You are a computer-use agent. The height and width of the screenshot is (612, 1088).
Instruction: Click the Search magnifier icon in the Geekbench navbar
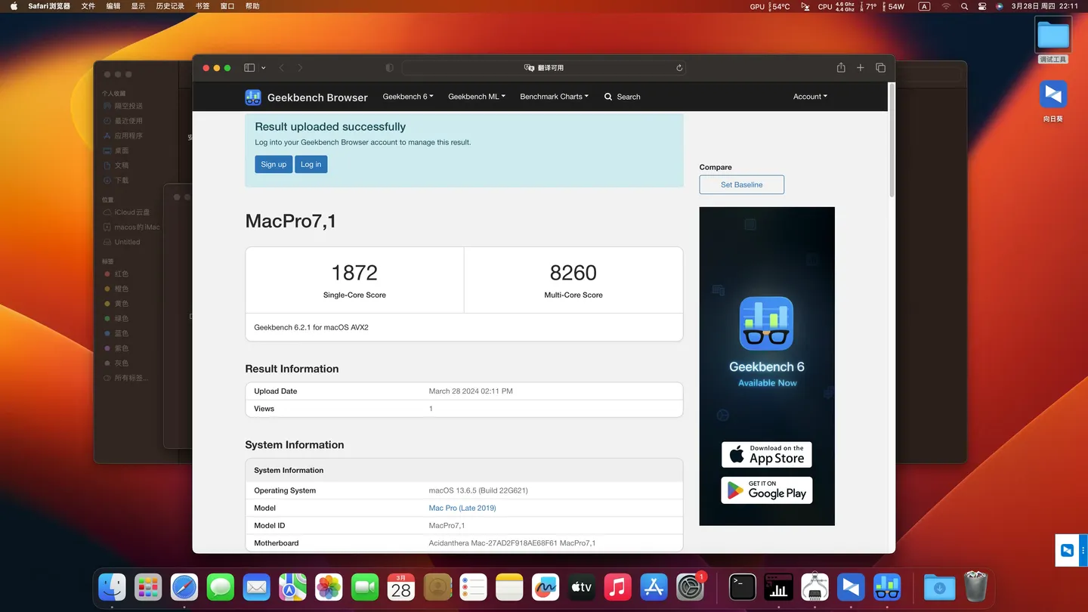(608, 97)
